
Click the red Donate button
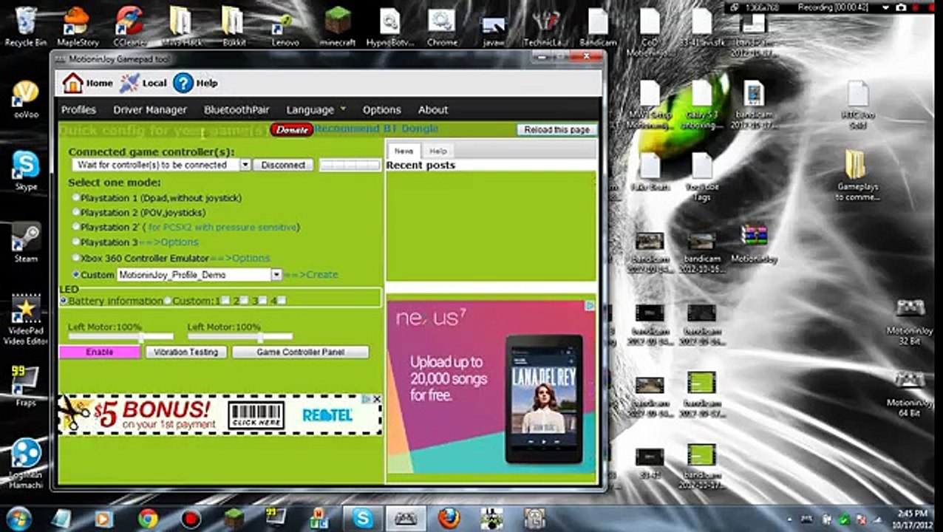pos(292,129)
